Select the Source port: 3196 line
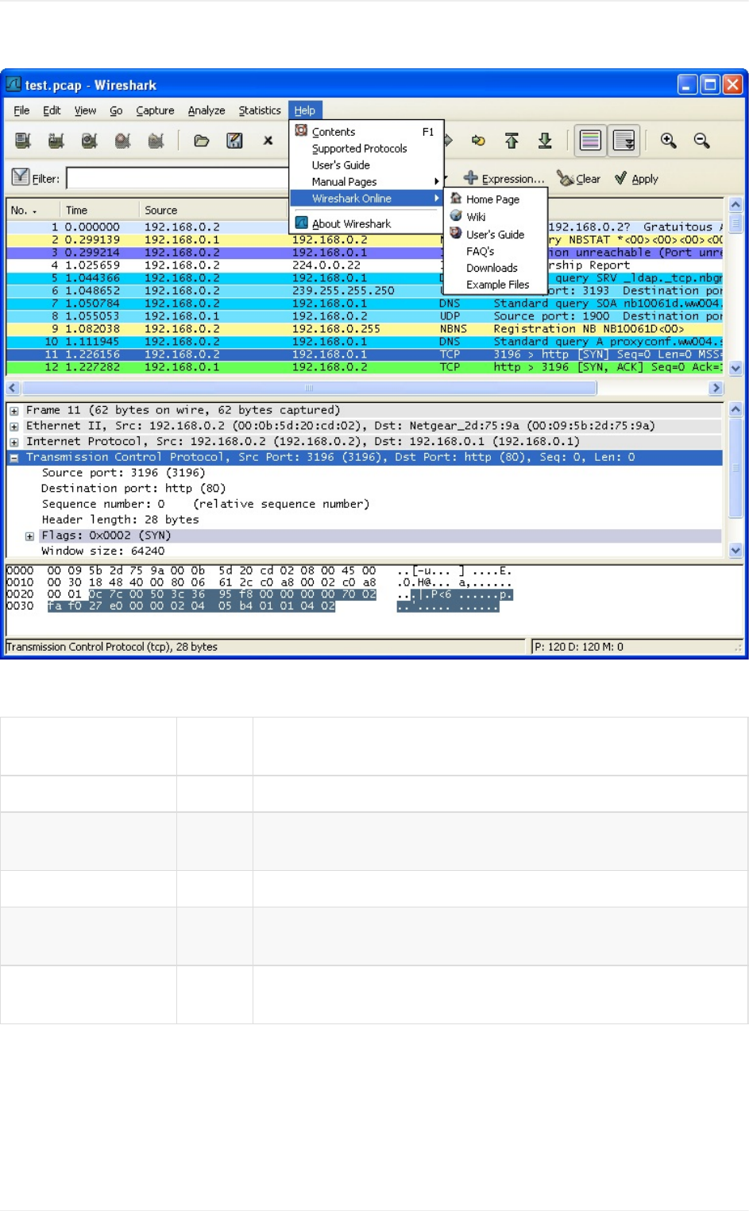 tap(123, 473)
